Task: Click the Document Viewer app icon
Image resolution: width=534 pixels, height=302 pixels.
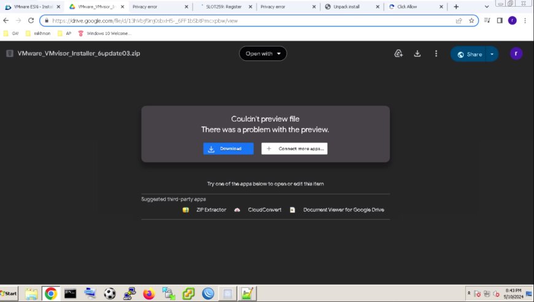Action: [x=292, y=210]
